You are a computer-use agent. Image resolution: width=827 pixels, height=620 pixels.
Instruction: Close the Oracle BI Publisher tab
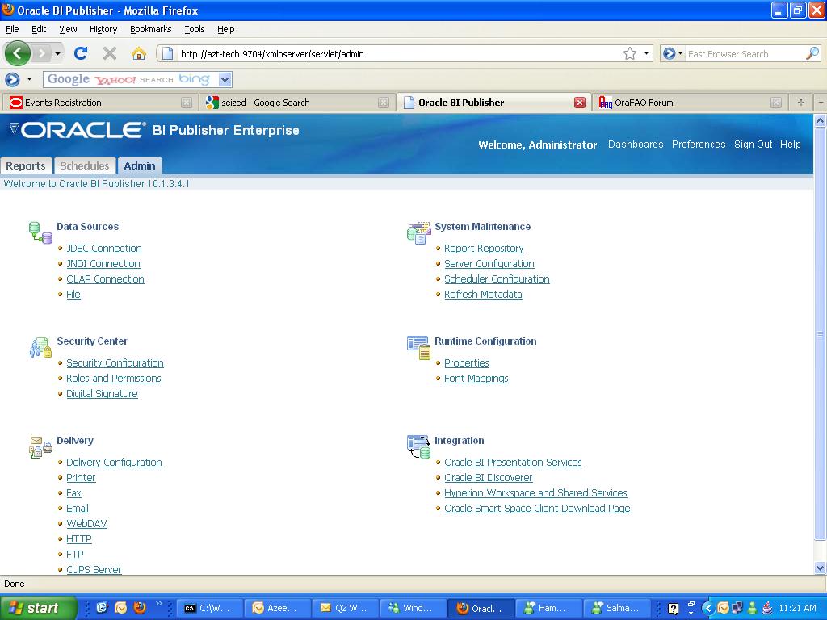(x=579, y=103)
